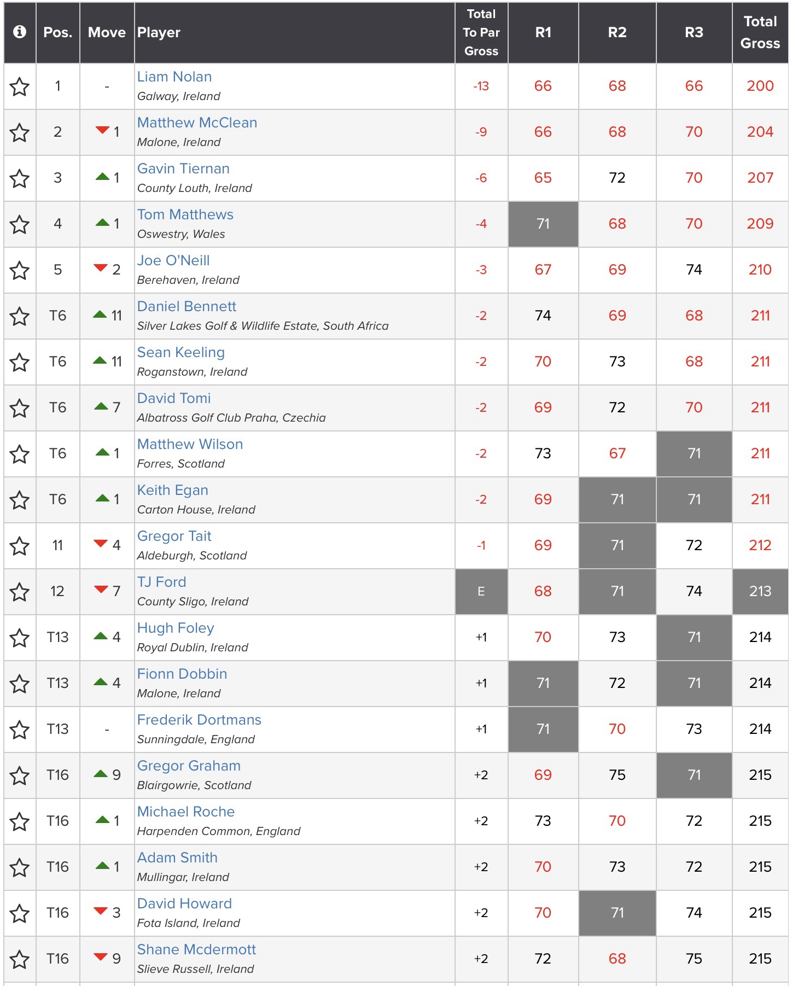
Task: Star the Hugh Foley row
Action: pyautogui.click(x=20, y=638)
